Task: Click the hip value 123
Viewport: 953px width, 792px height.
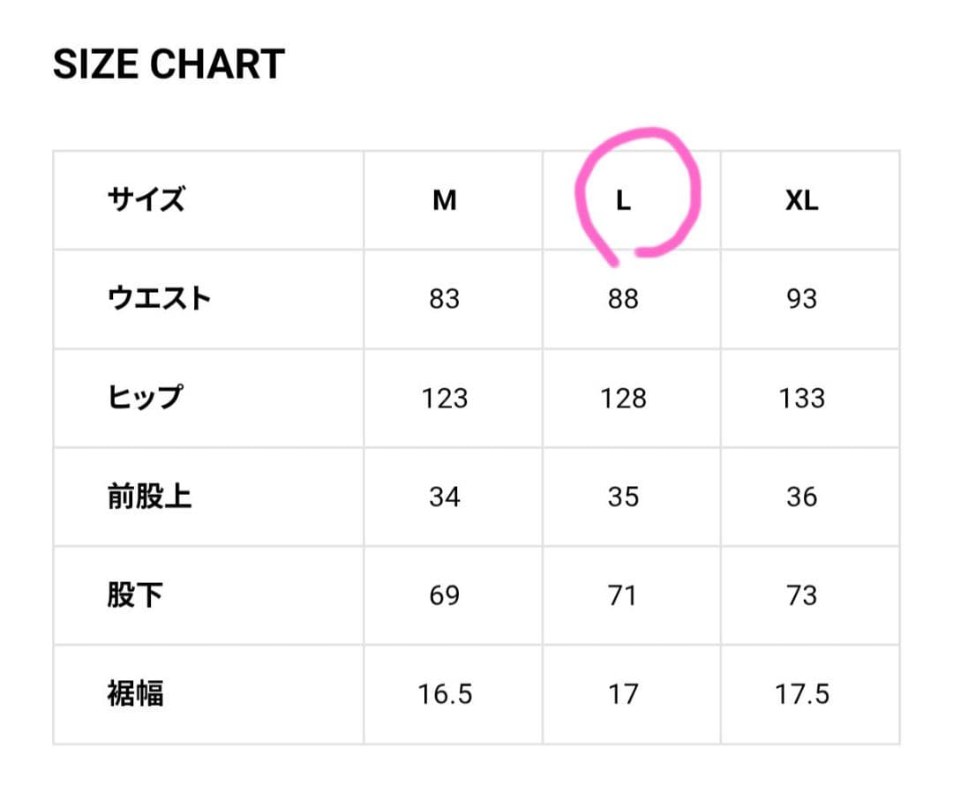Action: [x=445, y=399]
